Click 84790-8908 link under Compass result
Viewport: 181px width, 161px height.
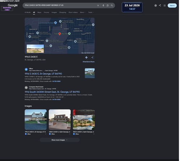pyautogui.click(x=56, y=99)
